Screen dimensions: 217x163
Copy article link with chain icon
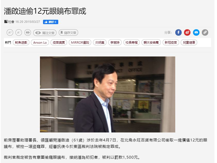(x=205, y=33)
